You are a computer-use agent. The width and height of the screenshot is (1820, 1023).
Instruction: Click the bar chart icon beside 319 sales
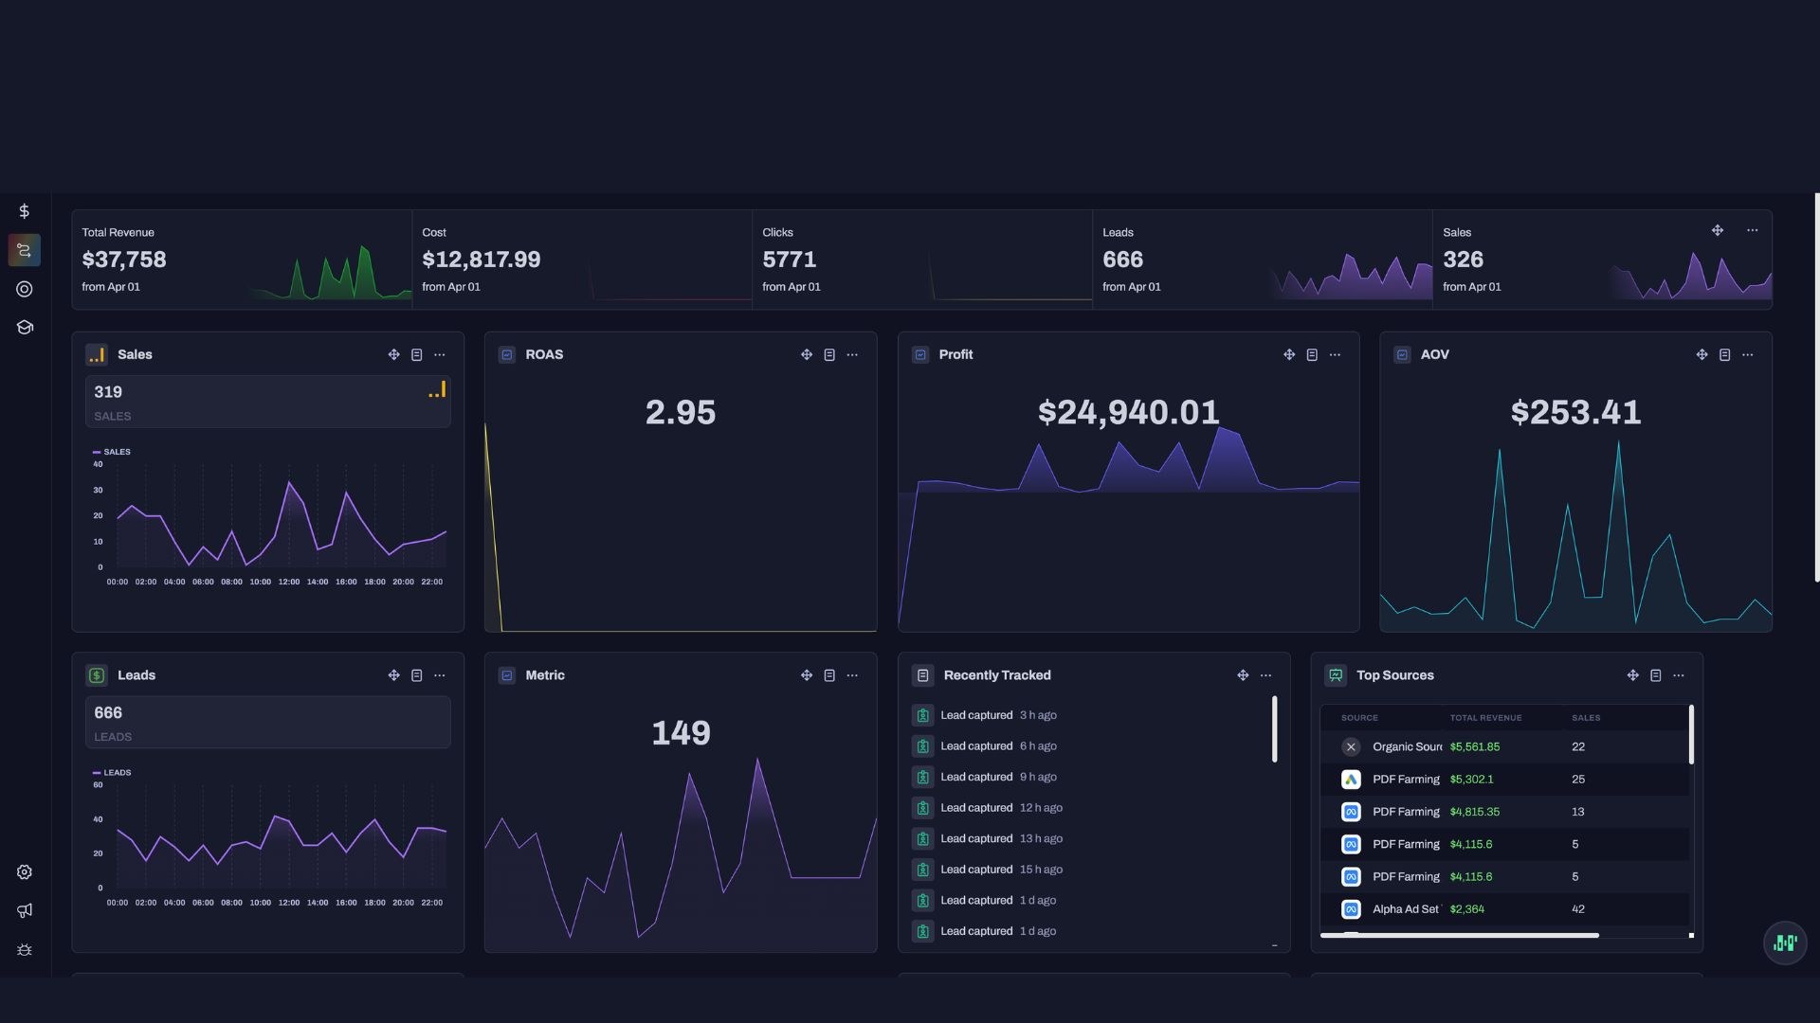coord(437,390)
